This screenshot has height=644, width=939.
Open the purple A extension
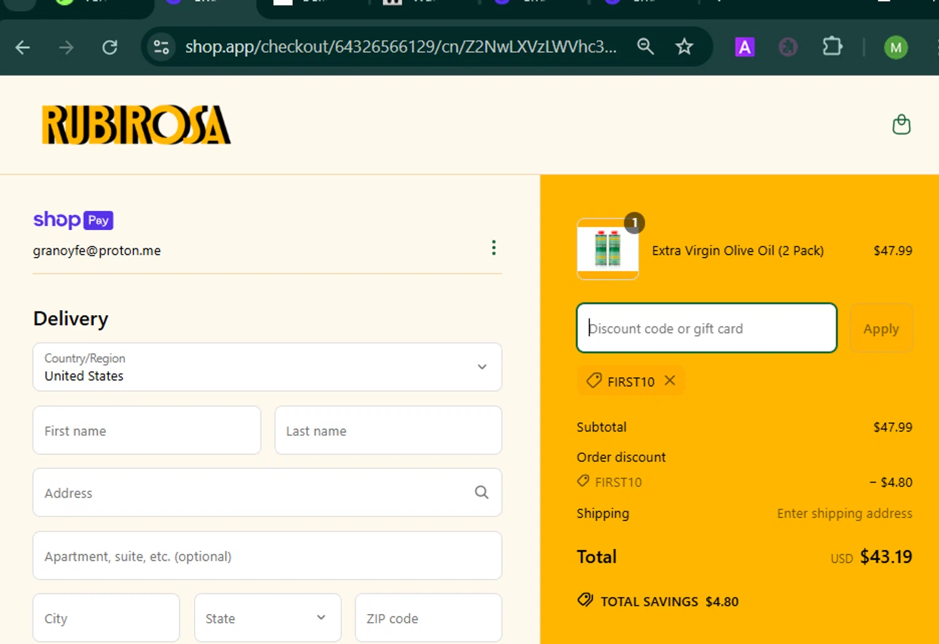click(x=744, y=47)
